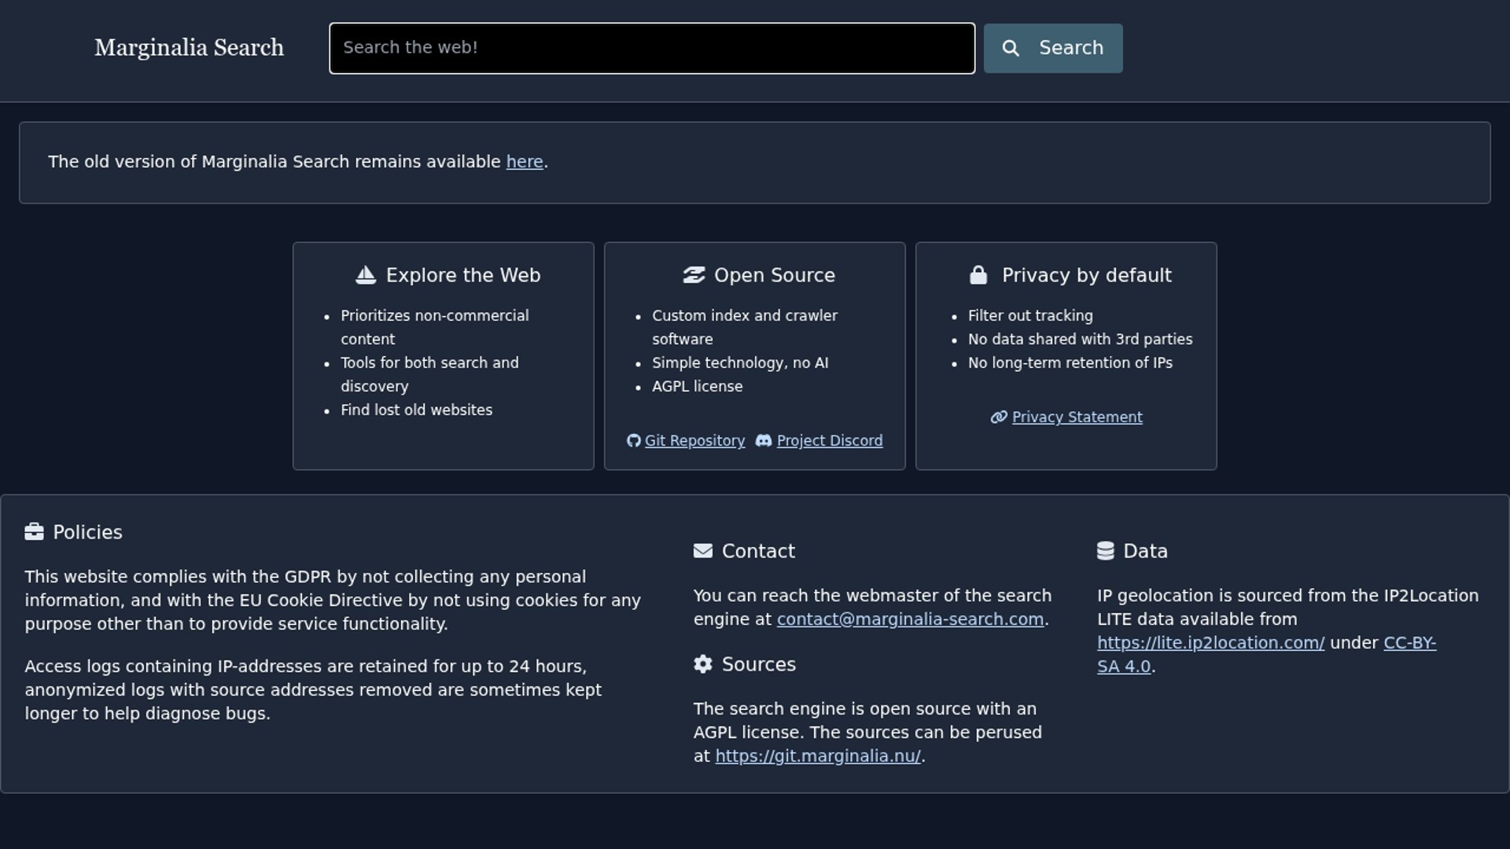
Task: Focus the Search the web input field
Action: tap(651, 49)
